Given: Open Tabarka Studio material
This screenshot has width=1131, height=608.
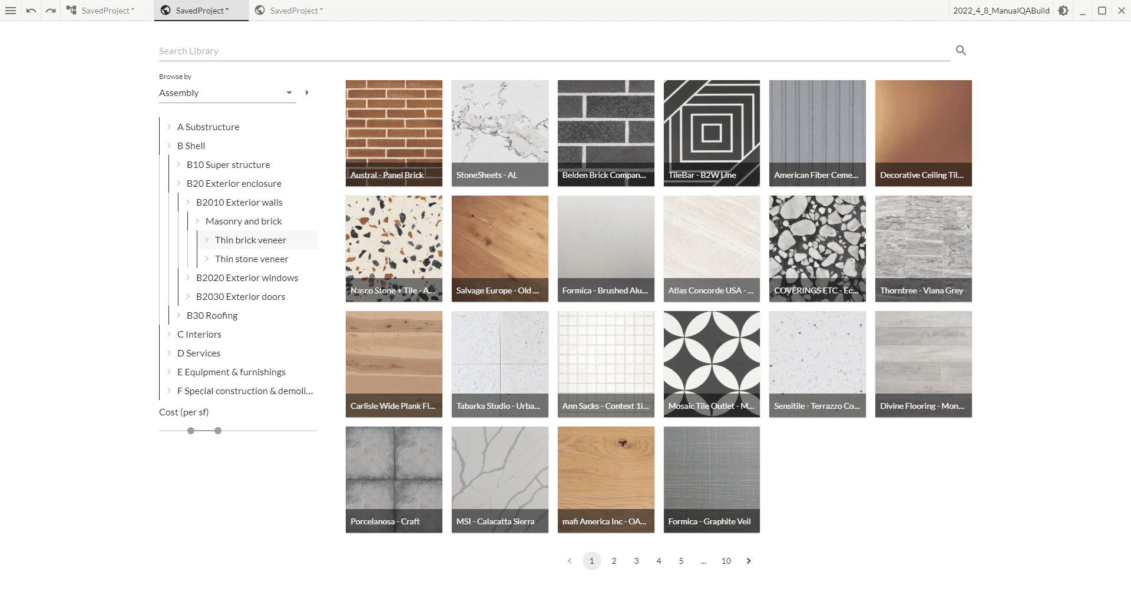Looking at the screenshot, I should [500, 364].
